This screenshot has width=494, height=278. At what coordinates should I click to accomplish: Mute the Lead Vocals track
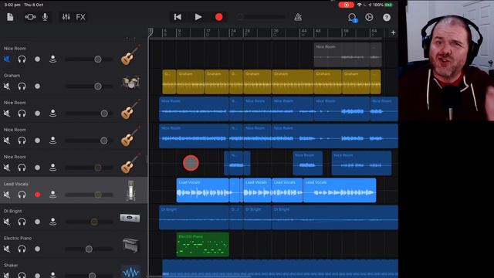pyautogui.click(x=7, y=195)
